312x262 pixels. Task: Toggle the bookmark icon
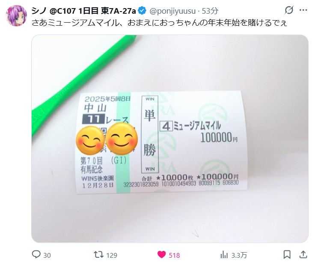point(287,255)
